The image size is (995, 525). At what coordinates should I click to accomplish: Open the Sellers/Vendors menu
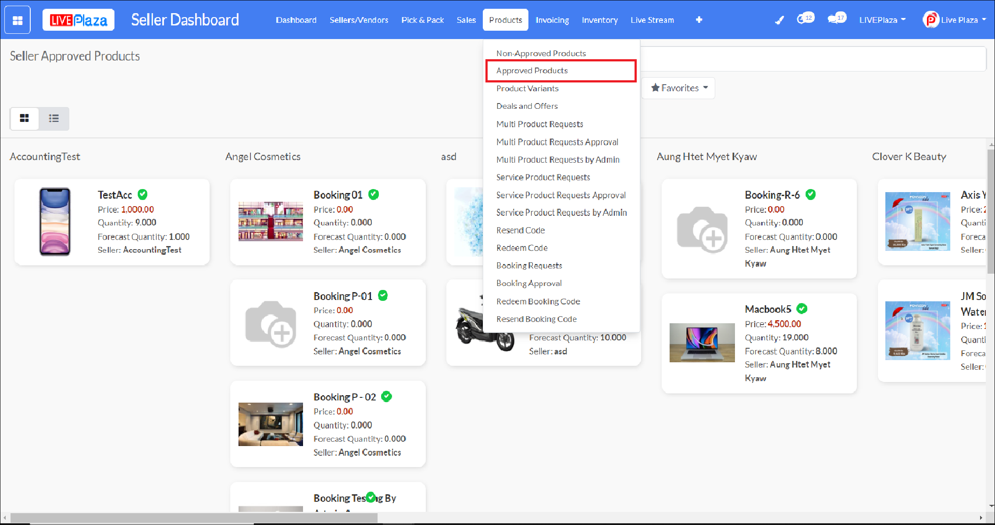pyautogui.click(x=359, y=20)
